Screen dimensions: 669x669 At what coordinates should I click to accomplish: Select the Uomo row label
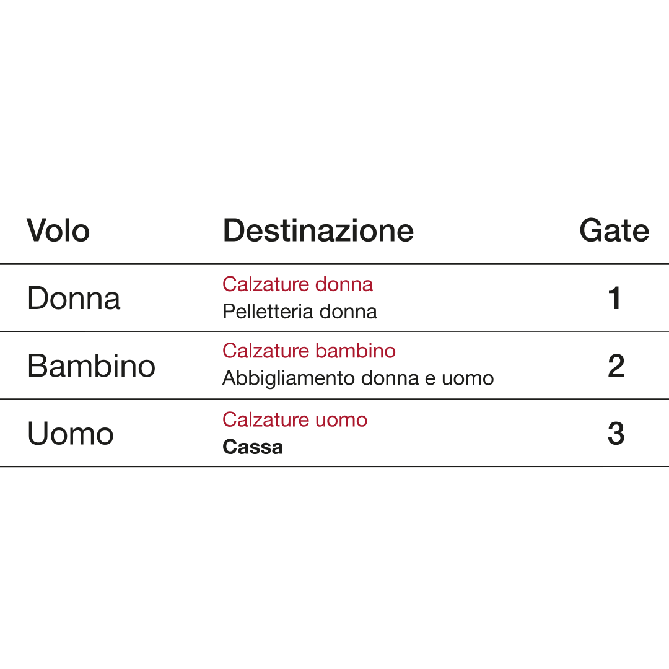coord(71,434)
